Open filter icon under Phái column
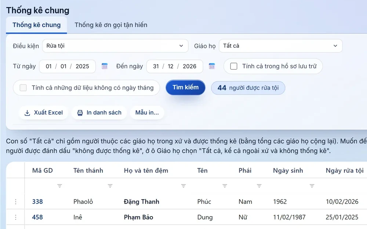This screenshot has height=229, width=367. point(259,186)
